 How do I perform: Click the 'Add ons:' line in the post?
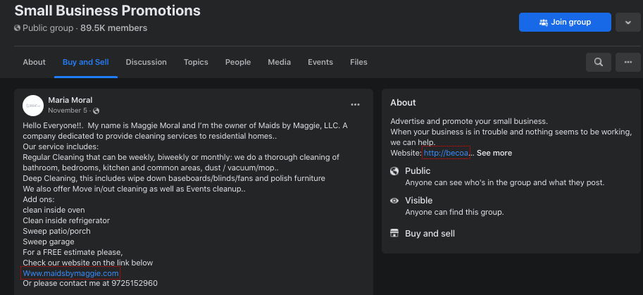pos(39,199)
